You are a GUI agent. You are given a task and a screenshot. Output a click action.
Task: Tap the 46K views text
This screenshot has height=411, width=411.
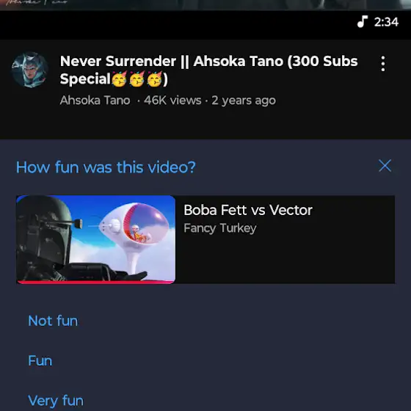tap(172, 100)
